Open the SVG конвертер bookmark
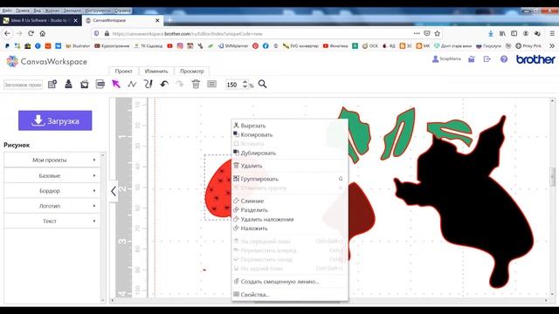Viewport: 559px width, 314px height. (x=300, y=46)
